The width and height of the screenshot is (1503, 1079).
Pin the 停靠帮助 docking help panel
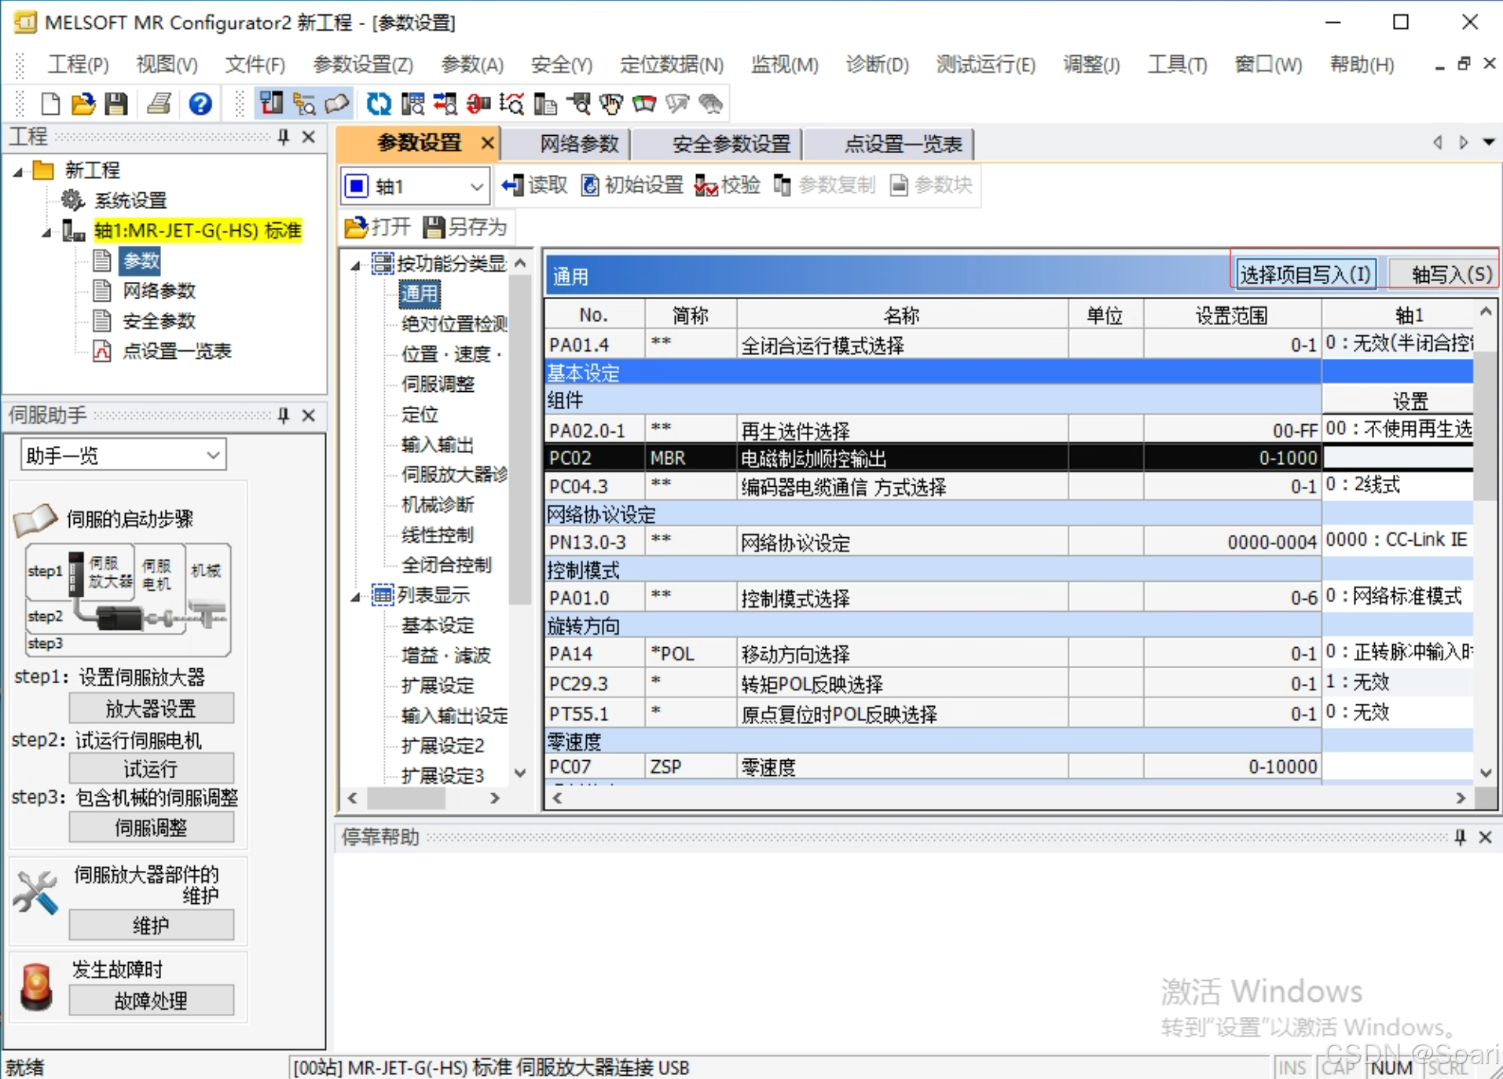[1460, 837]
